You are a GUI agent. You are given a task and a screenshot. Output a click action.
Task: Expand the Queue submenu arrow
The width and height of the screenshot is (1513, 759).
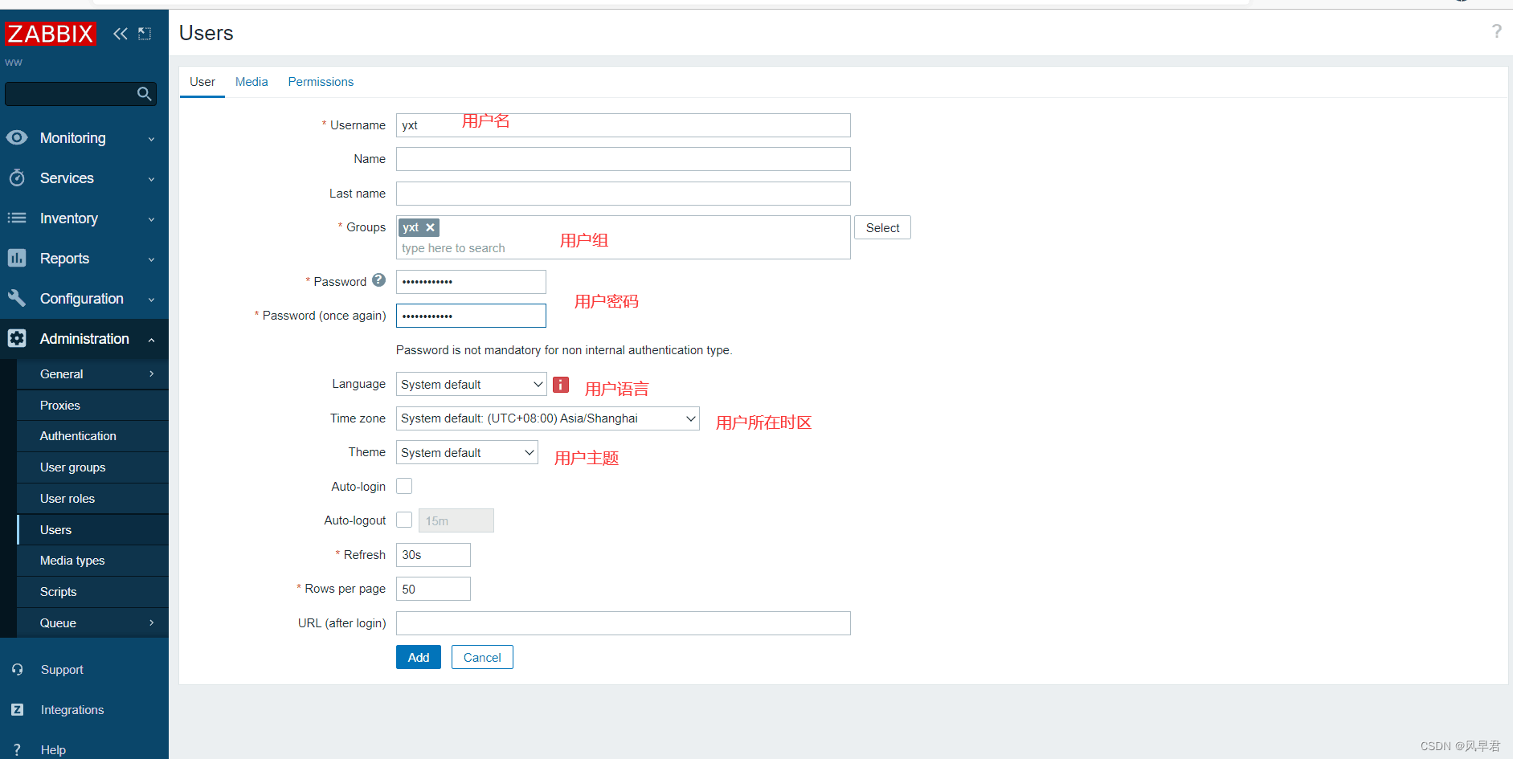[x=151, y=622]
